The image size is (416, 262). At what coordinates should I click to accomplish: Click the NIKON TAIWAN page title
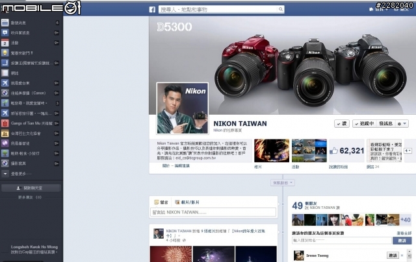[240, 124]
